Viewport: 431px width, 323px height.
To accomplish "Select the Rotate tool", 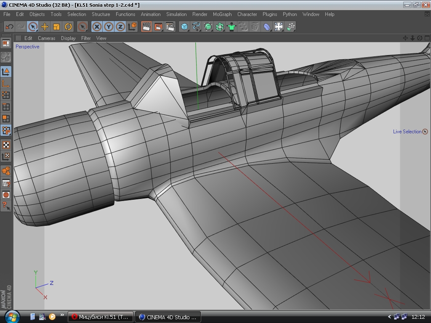I will click(68, 26).
